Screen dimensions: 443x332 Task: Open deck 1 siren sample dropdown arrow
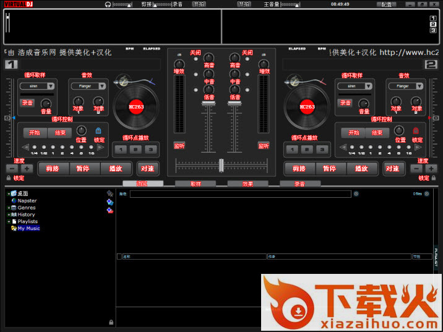point(51,86)
